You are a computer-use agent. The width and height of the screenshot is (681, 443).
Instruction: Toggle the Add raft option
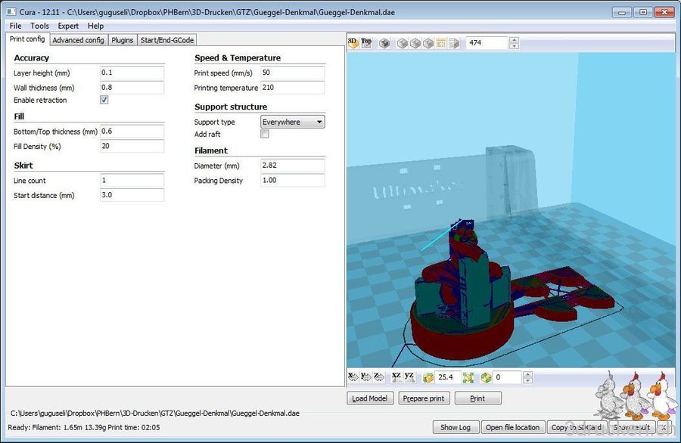point(264,134)
